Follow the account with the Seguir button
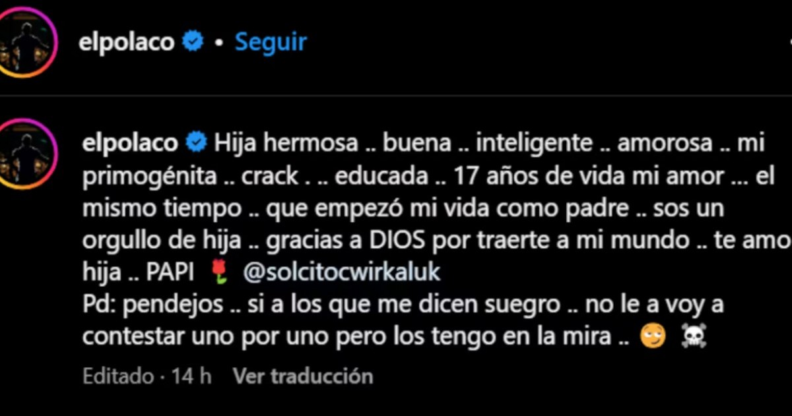Viewport: 792px width, 416px height. [x=271, y=42]
